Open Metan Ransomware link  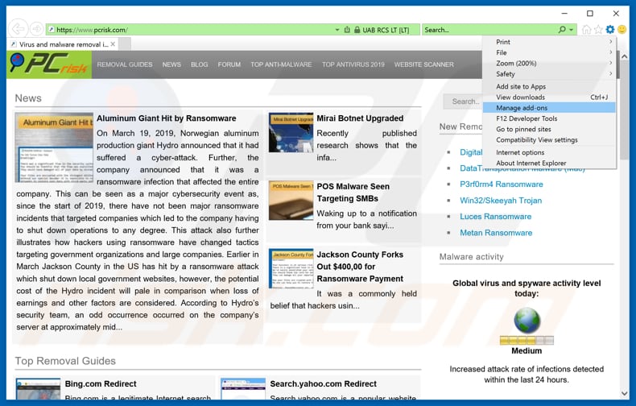pyautogui.click(x=496, y=233)
